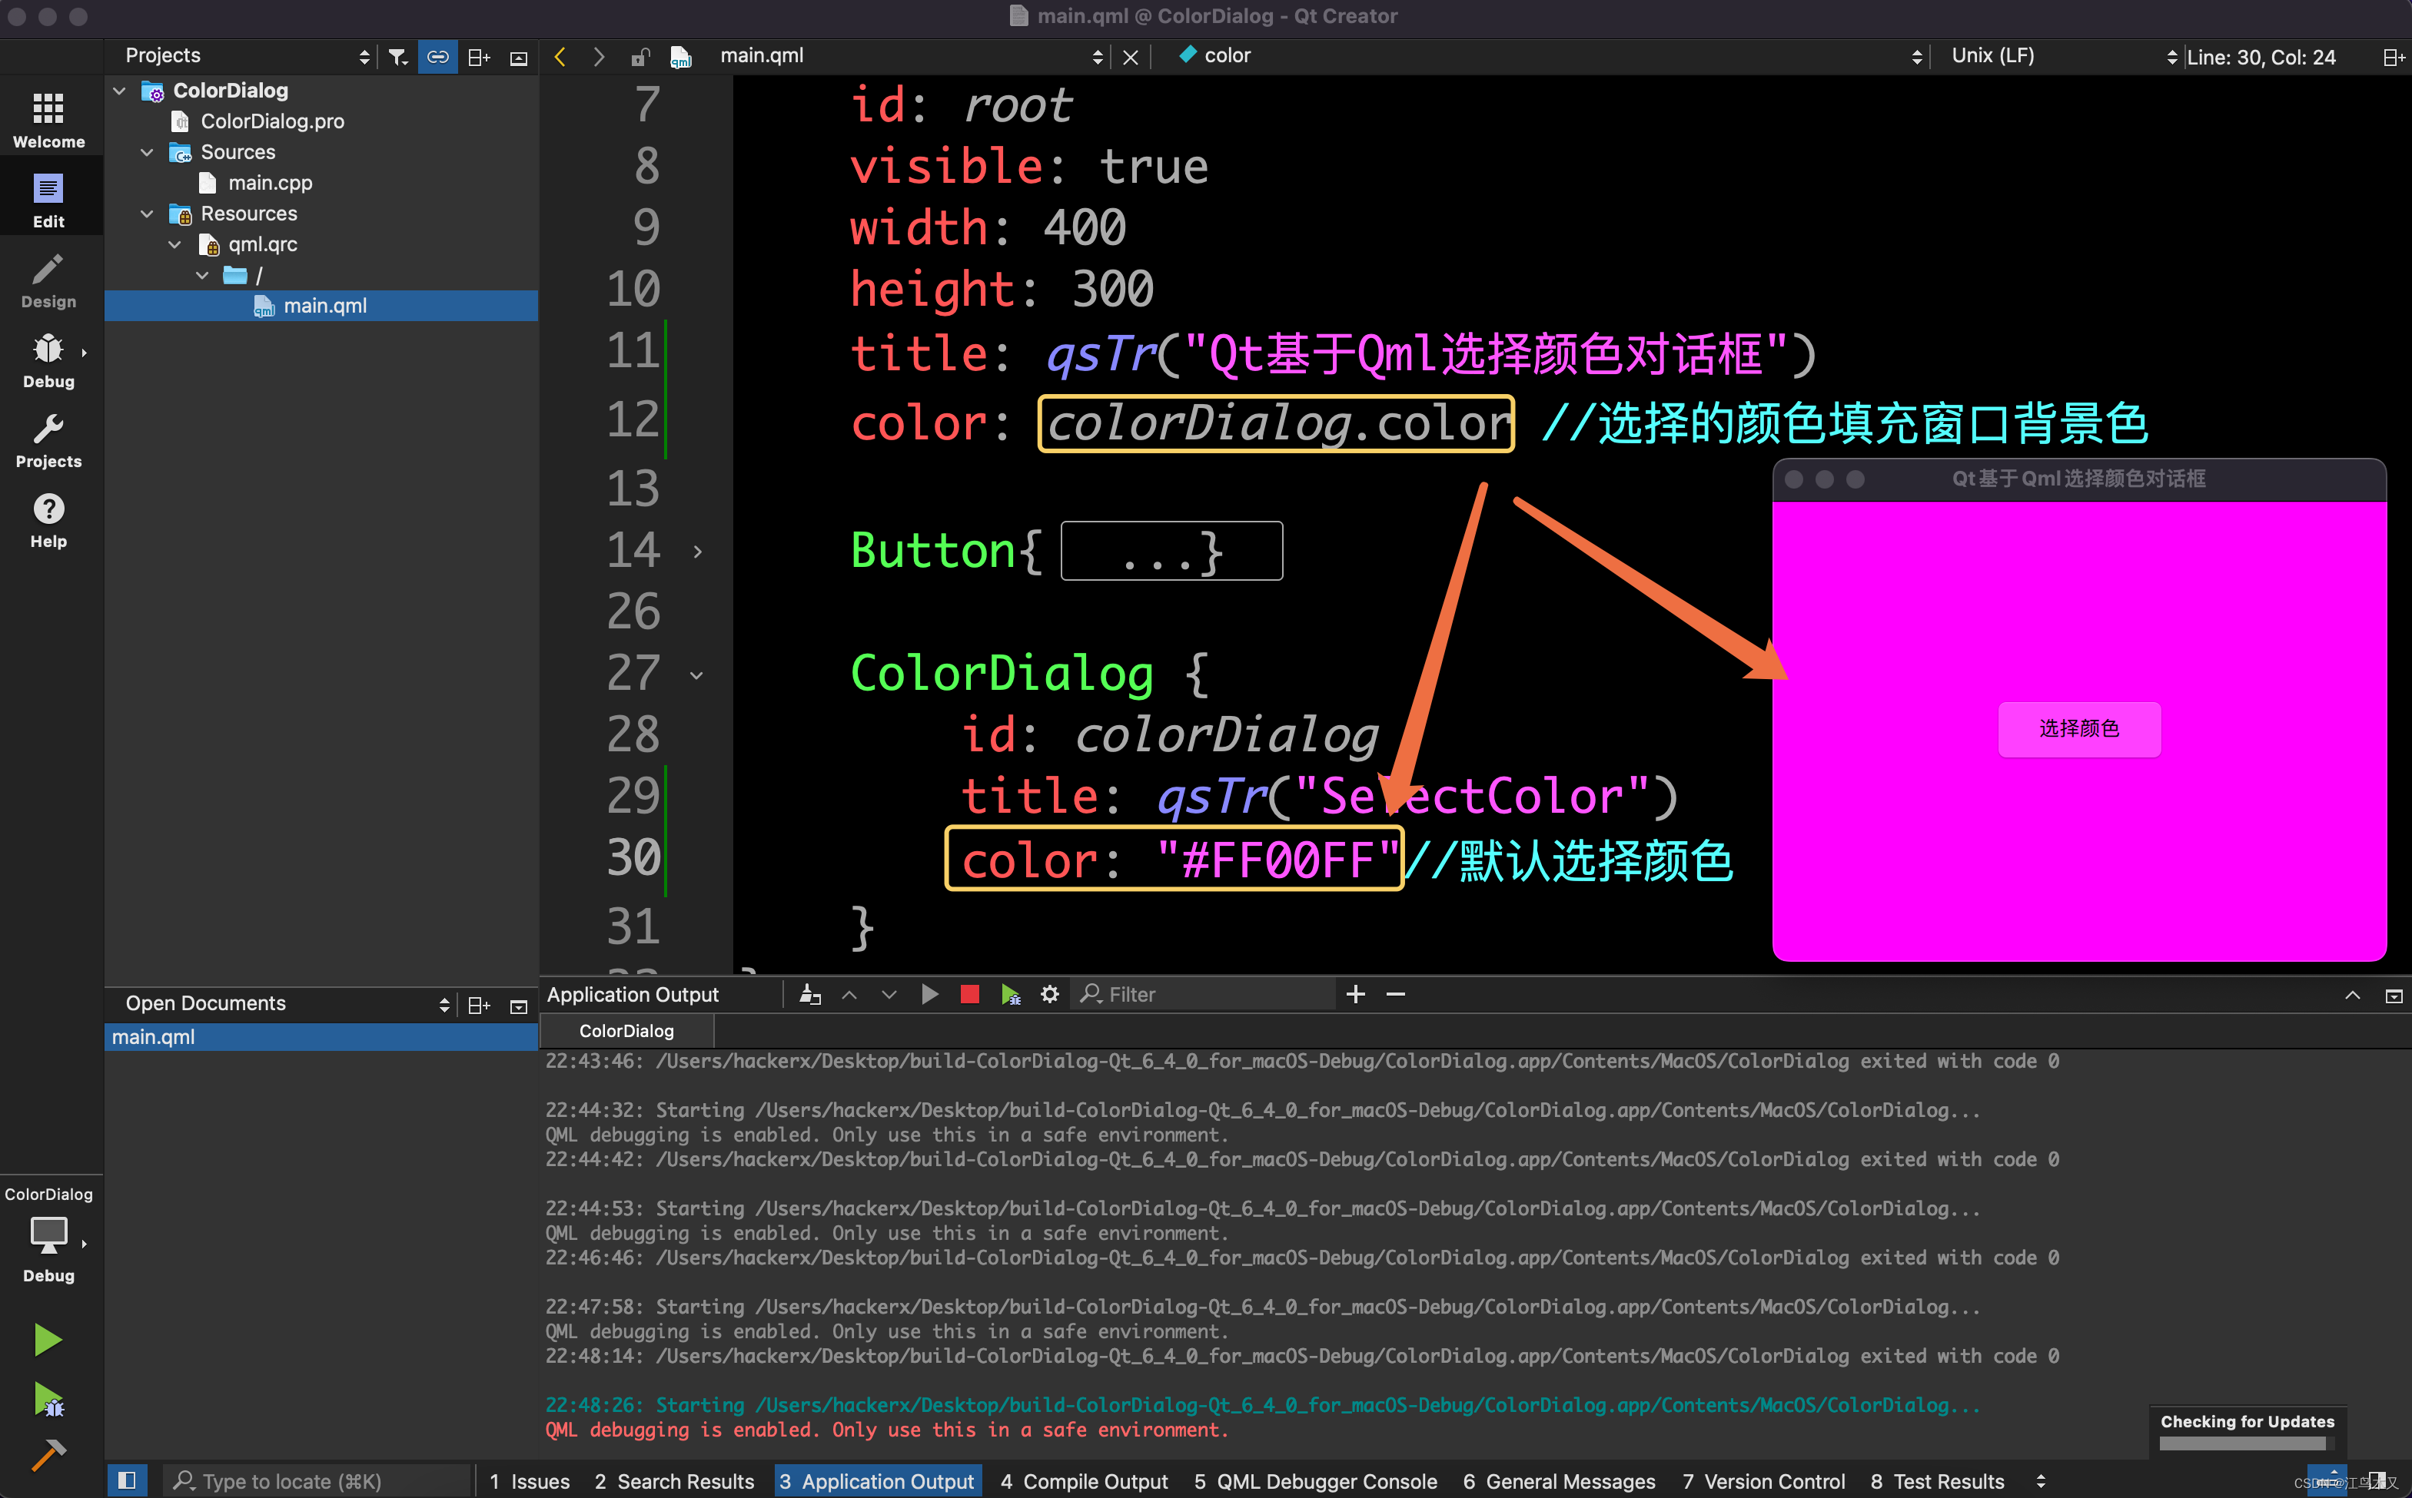Toggle file writable lock icon
Screen dimensions: 2412x1498
pyautogui.click(x=640, y=57)
